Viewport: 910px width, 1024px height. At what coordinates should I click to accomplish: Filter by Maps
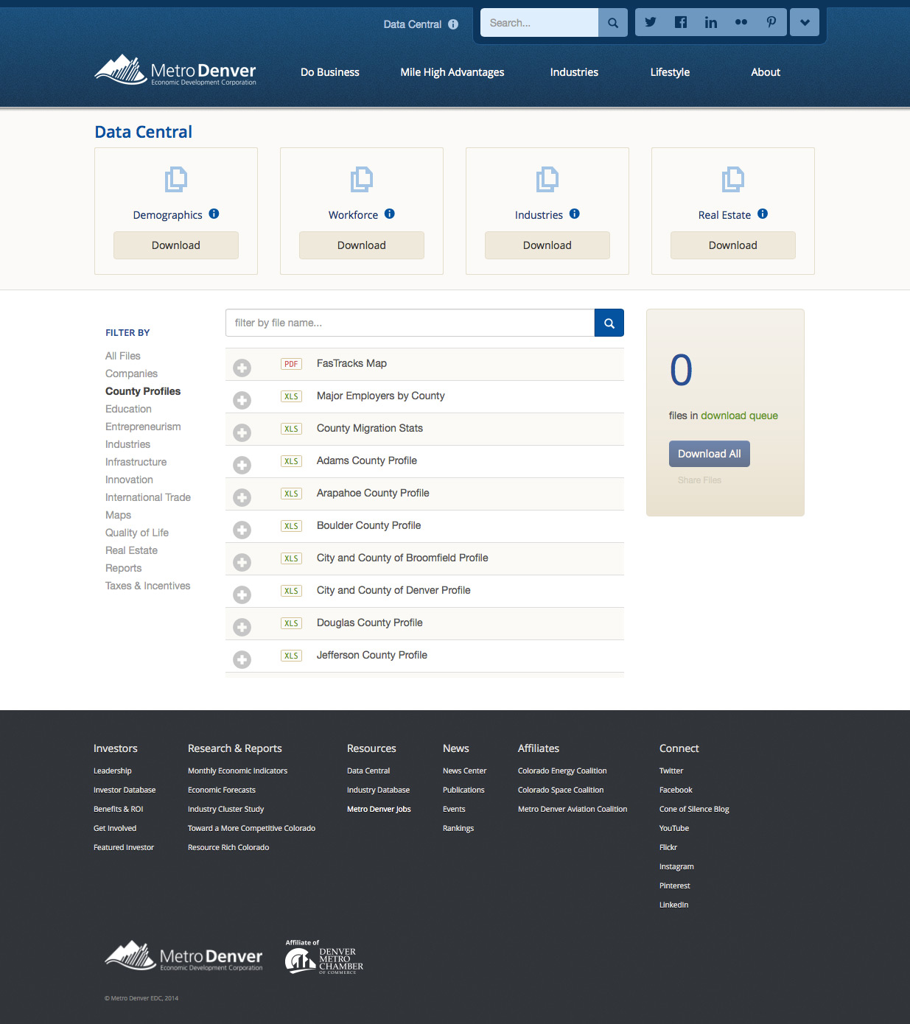pos(118,515)
